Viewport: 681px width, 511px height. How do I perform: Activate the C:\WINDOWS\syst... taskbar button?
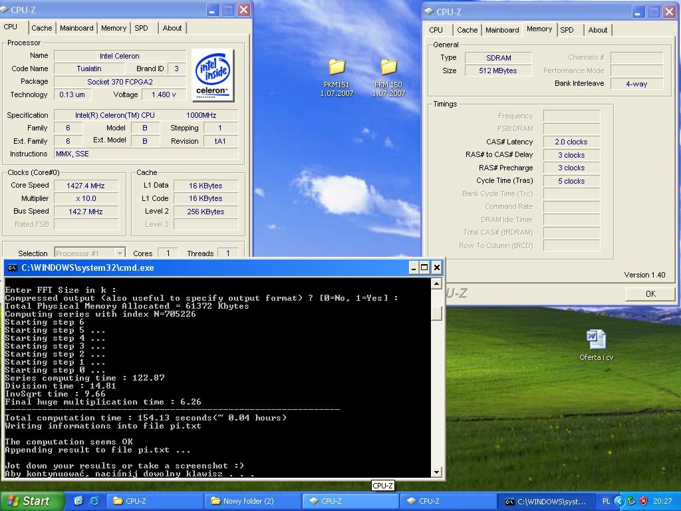coord(546,501)
